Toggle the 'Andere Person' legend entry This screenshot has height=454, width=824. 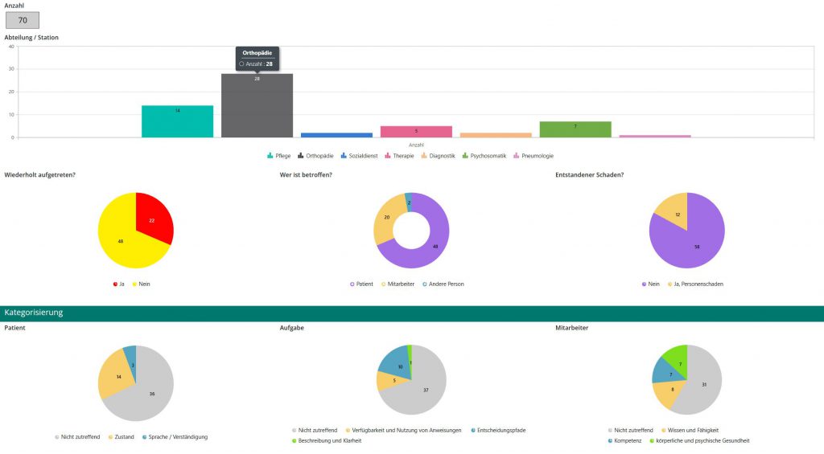pyautogui.click(x=446, y=284)
